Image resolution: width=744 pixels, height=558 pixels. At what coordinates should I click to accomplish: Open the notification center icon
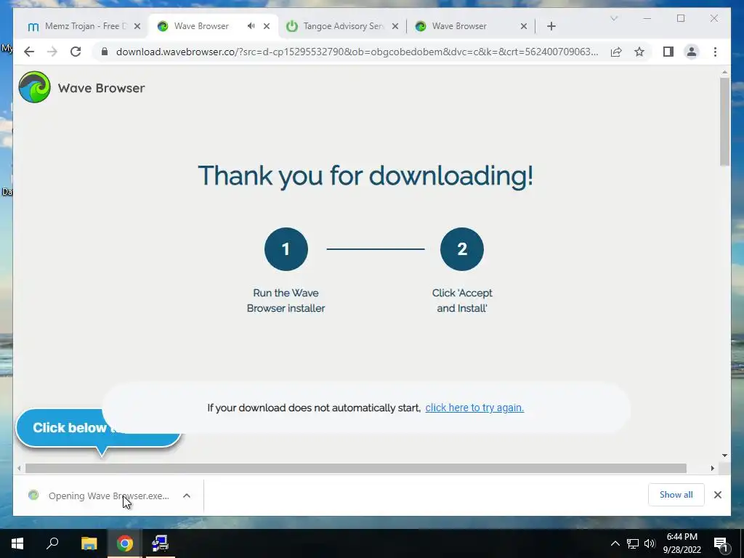(x=721, y=543)
